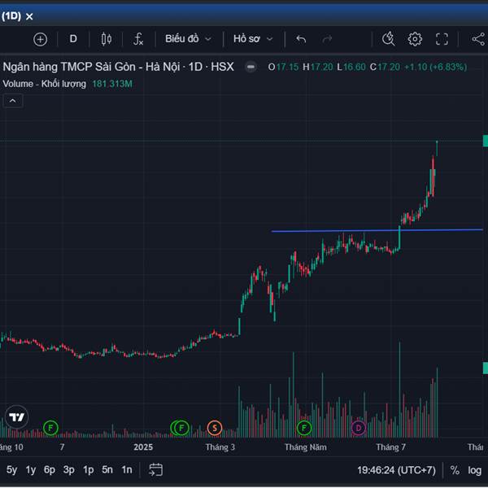Image resolution: width=488 pixels, height=488 pixels.
Task: Select the 5y time range
Action: [12, 469]
